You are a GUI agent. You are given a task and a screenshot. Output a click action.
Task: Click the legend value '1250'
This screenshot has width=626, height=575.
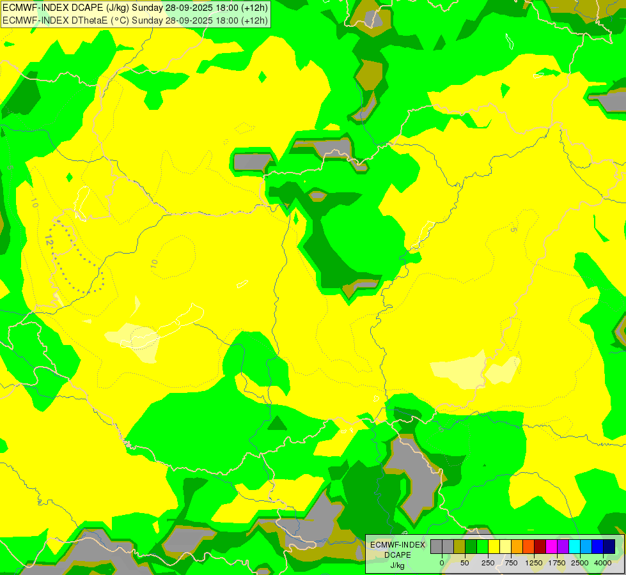tap(534, 563)
